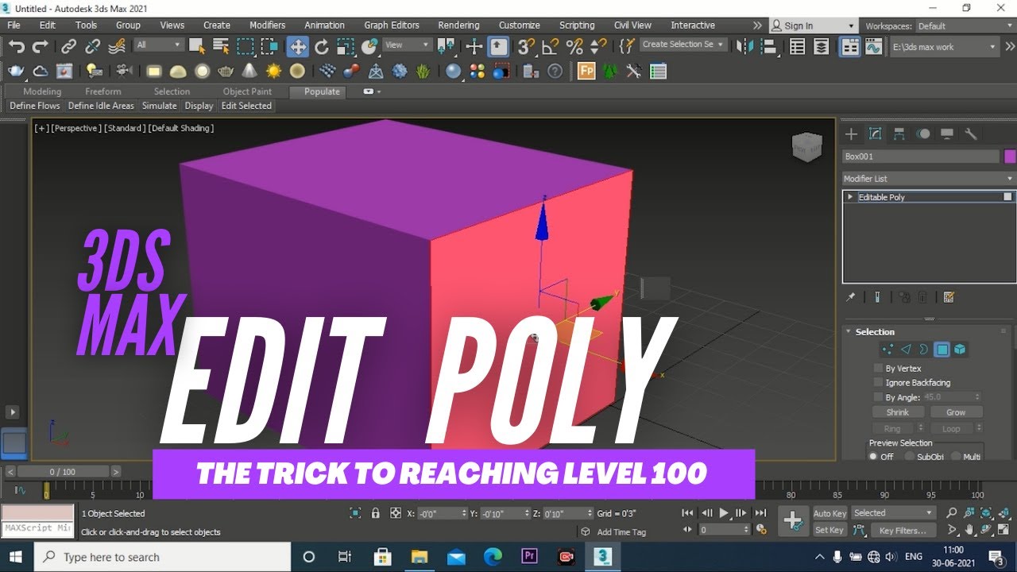Open the Modifiers menu
This screenshot has width=1017, height=572.
tap(268, 25)
